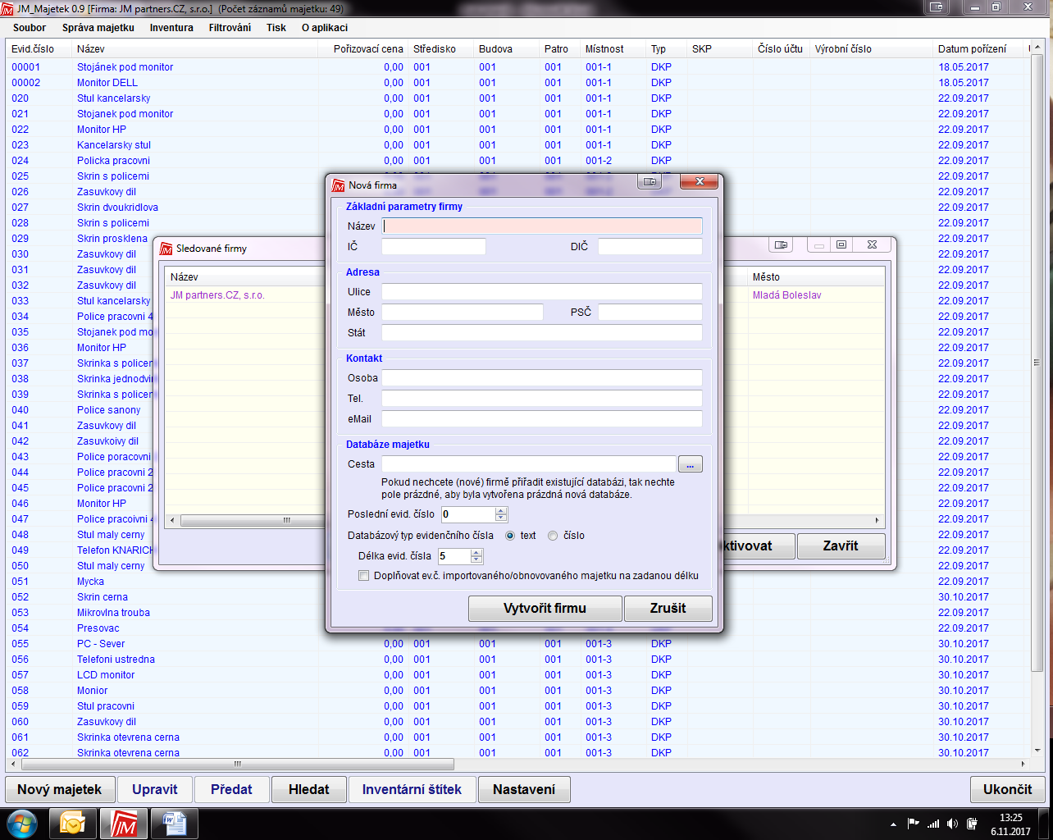The height and width of the screenshot is (840, 1053).
Task: Click the network signal tray icon
Action: tap(932, 824)
